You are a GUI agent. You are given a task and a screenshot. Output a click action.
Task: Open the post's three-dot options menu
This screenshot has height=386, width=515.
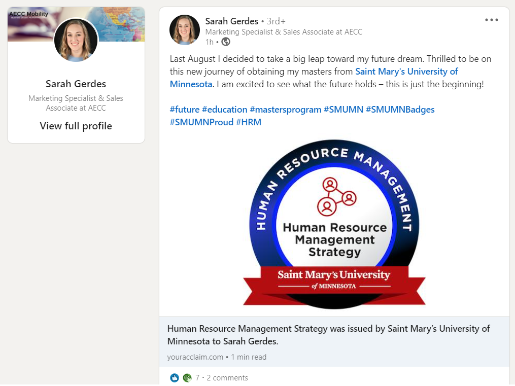tap(491, 20)
